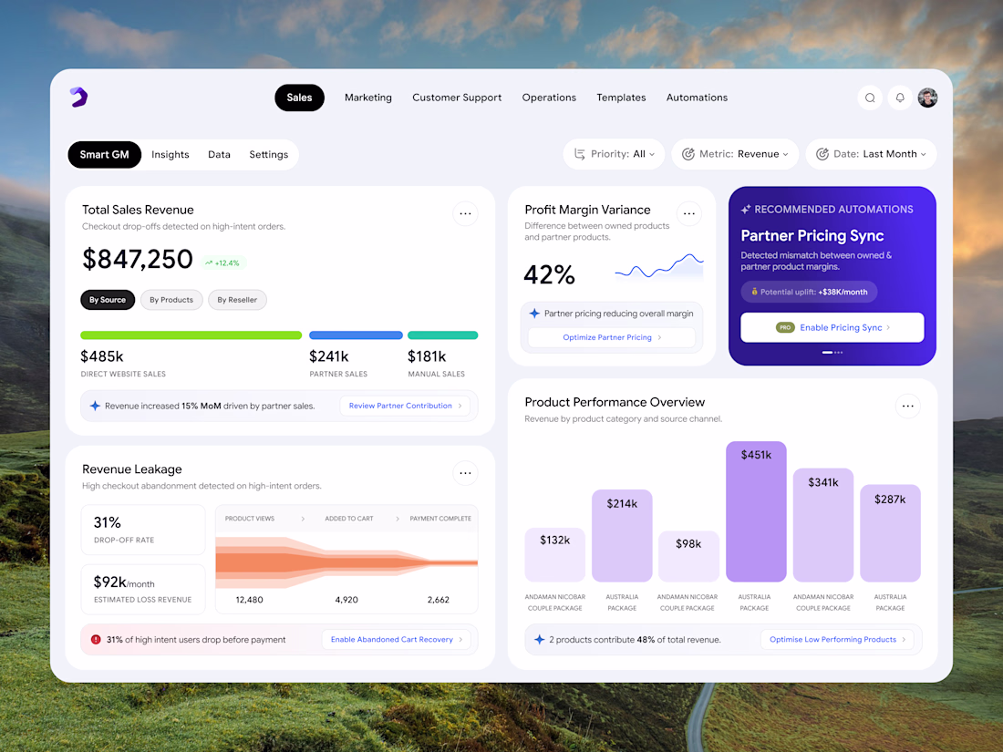The width and height of the screenshot is (1003, 752).
Task: Click sparkle icon beside partner pricing note
Action: coord(534,314)
